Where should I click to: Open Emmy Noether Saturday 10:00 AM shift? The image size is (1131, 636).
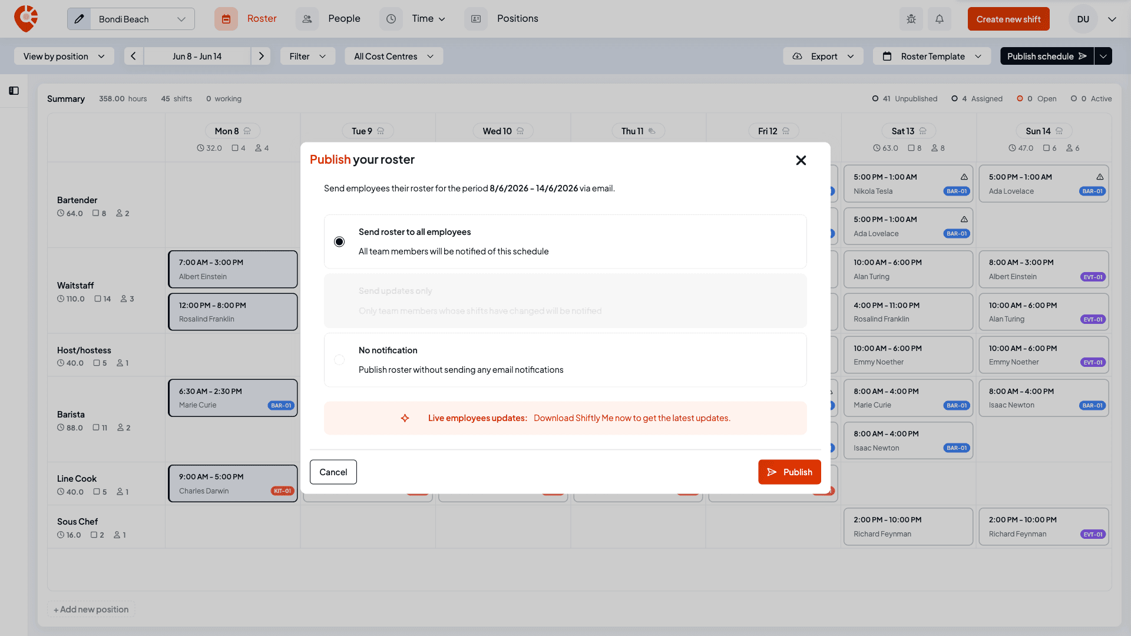908,355
